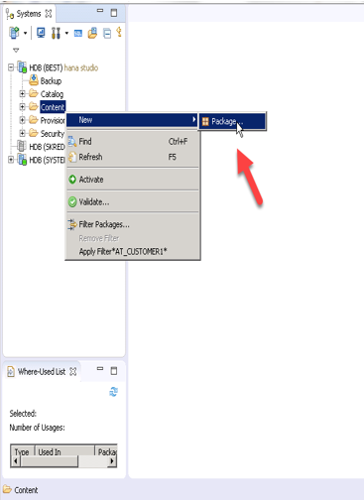Click the Add System toolbar icon
The image size is (364, 500).
coord(14,33)
